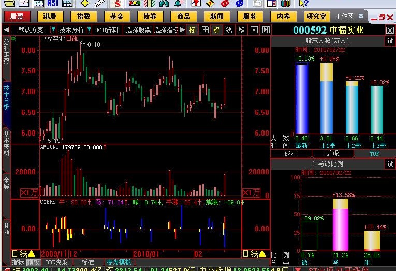Switch to 龙虎 panel tab
The height and width of the screenshot is (271, 396).
coord(333,154)
